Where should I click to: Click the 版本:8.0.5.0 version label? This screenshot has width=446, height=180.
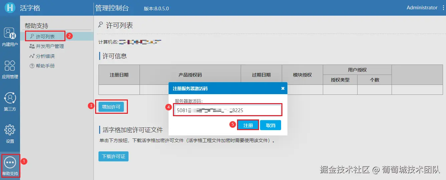pos(156,9)
